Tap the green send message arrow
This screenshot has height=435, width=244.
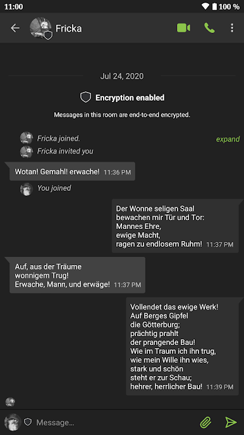tap(231, 422)
